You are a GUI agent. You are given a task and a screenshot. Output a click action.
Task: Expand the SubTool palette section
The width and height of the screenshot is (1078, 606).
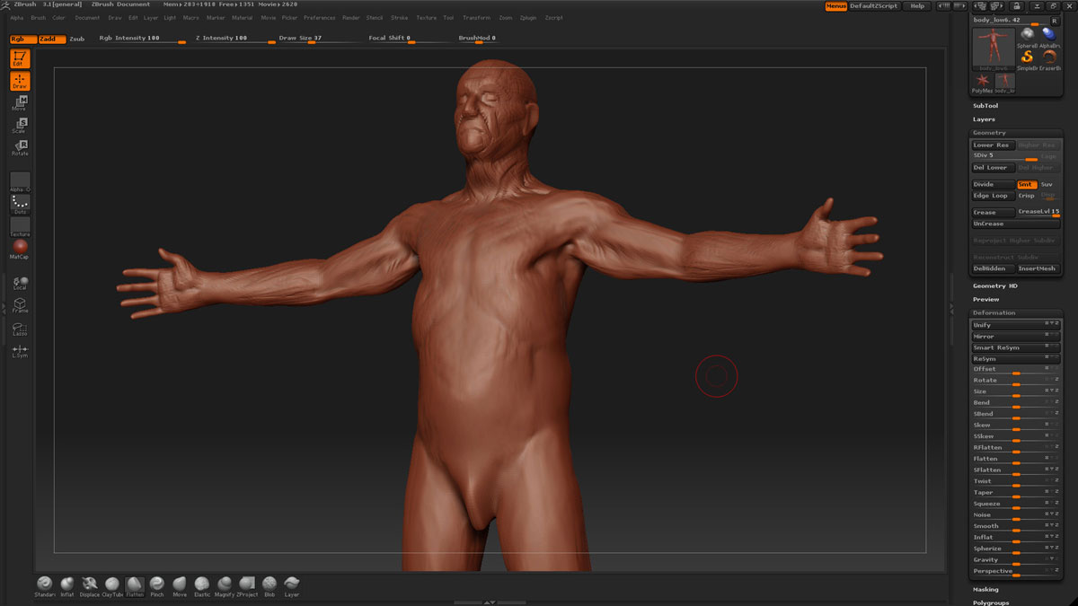click(x=985, y=106)
